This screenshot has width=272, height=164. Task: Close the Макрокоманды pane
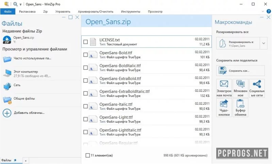(268, 17)
